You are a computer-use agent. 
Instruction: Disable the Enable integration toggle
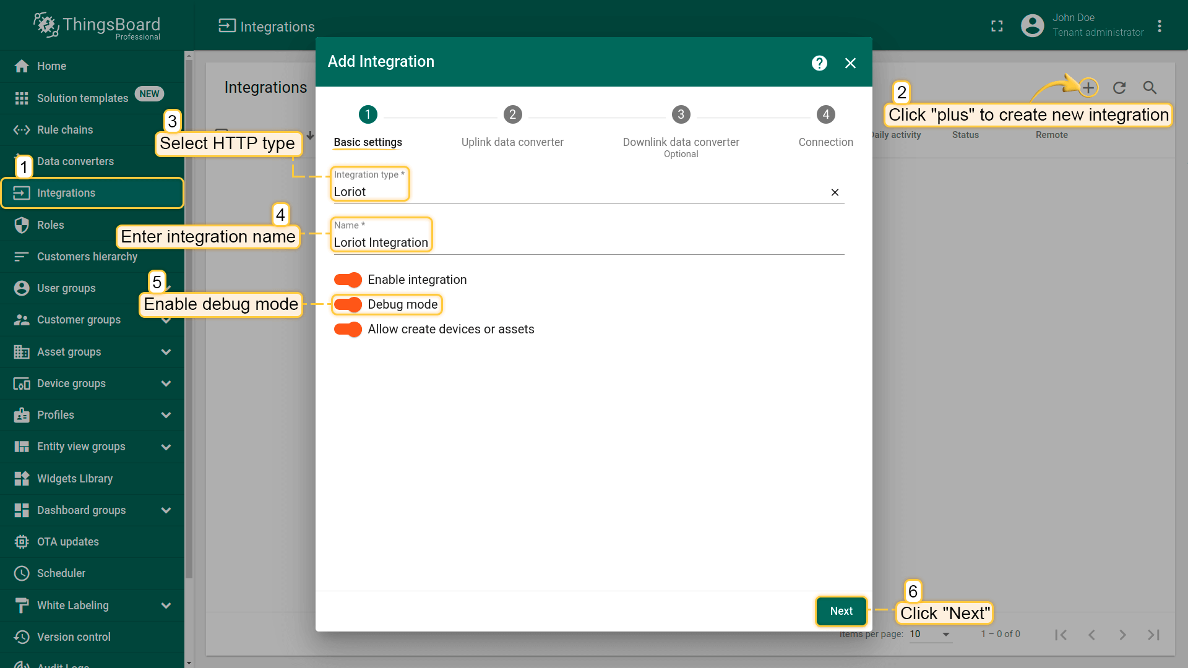point(348,280)
